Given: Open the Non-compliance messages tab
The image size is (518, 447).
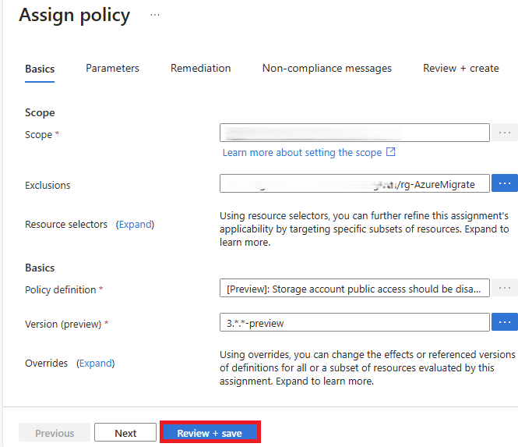Looking at the screenshot, I should tap(326, 68).
